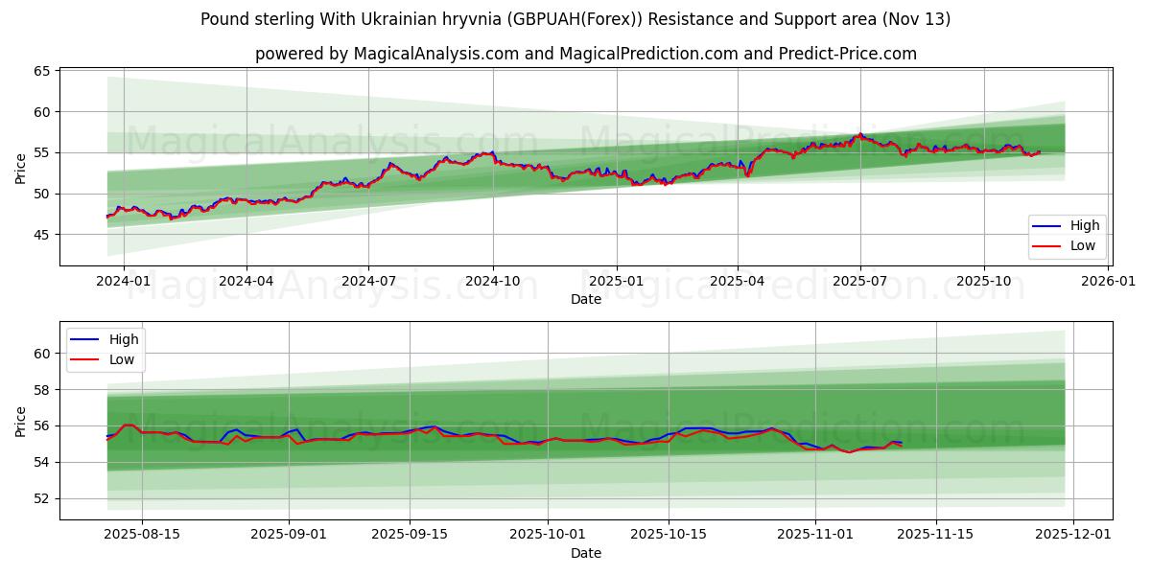Viewport: 1151px width, 575px height.
Task: Click the Date axis label on the bottom chart
Action: 588,553
